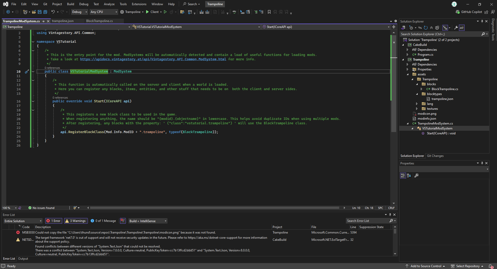Refresh the Solution Explorer tree
This screenshot has height=269, width=497.
point(425,28)
